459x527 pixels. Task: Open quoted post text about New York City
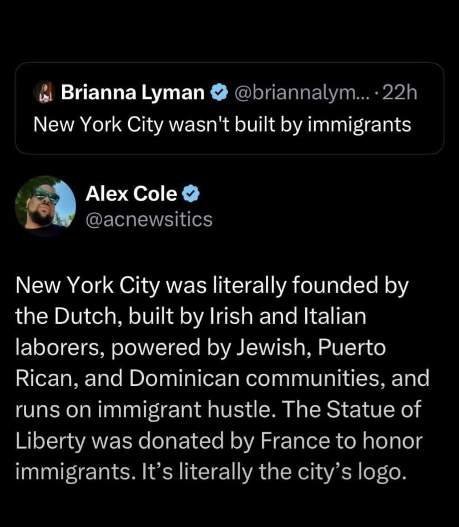pyautogui.click(x=222, y=124)
